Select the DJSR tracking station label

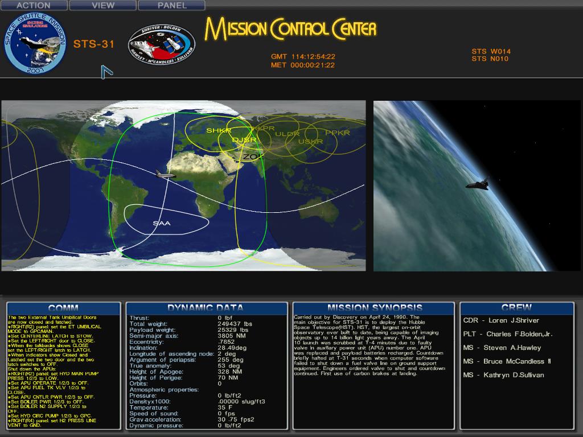tap(244, 140)
